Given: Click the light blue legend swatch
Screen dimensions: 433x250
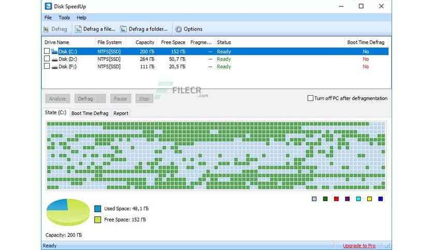Looking at the screenshot, I should 314,199.
